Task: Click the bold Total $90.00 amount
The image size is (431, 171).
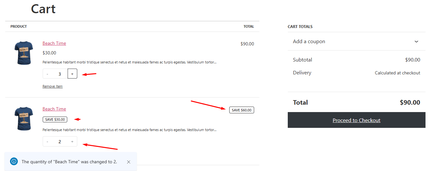Action: tap(410, 102)
